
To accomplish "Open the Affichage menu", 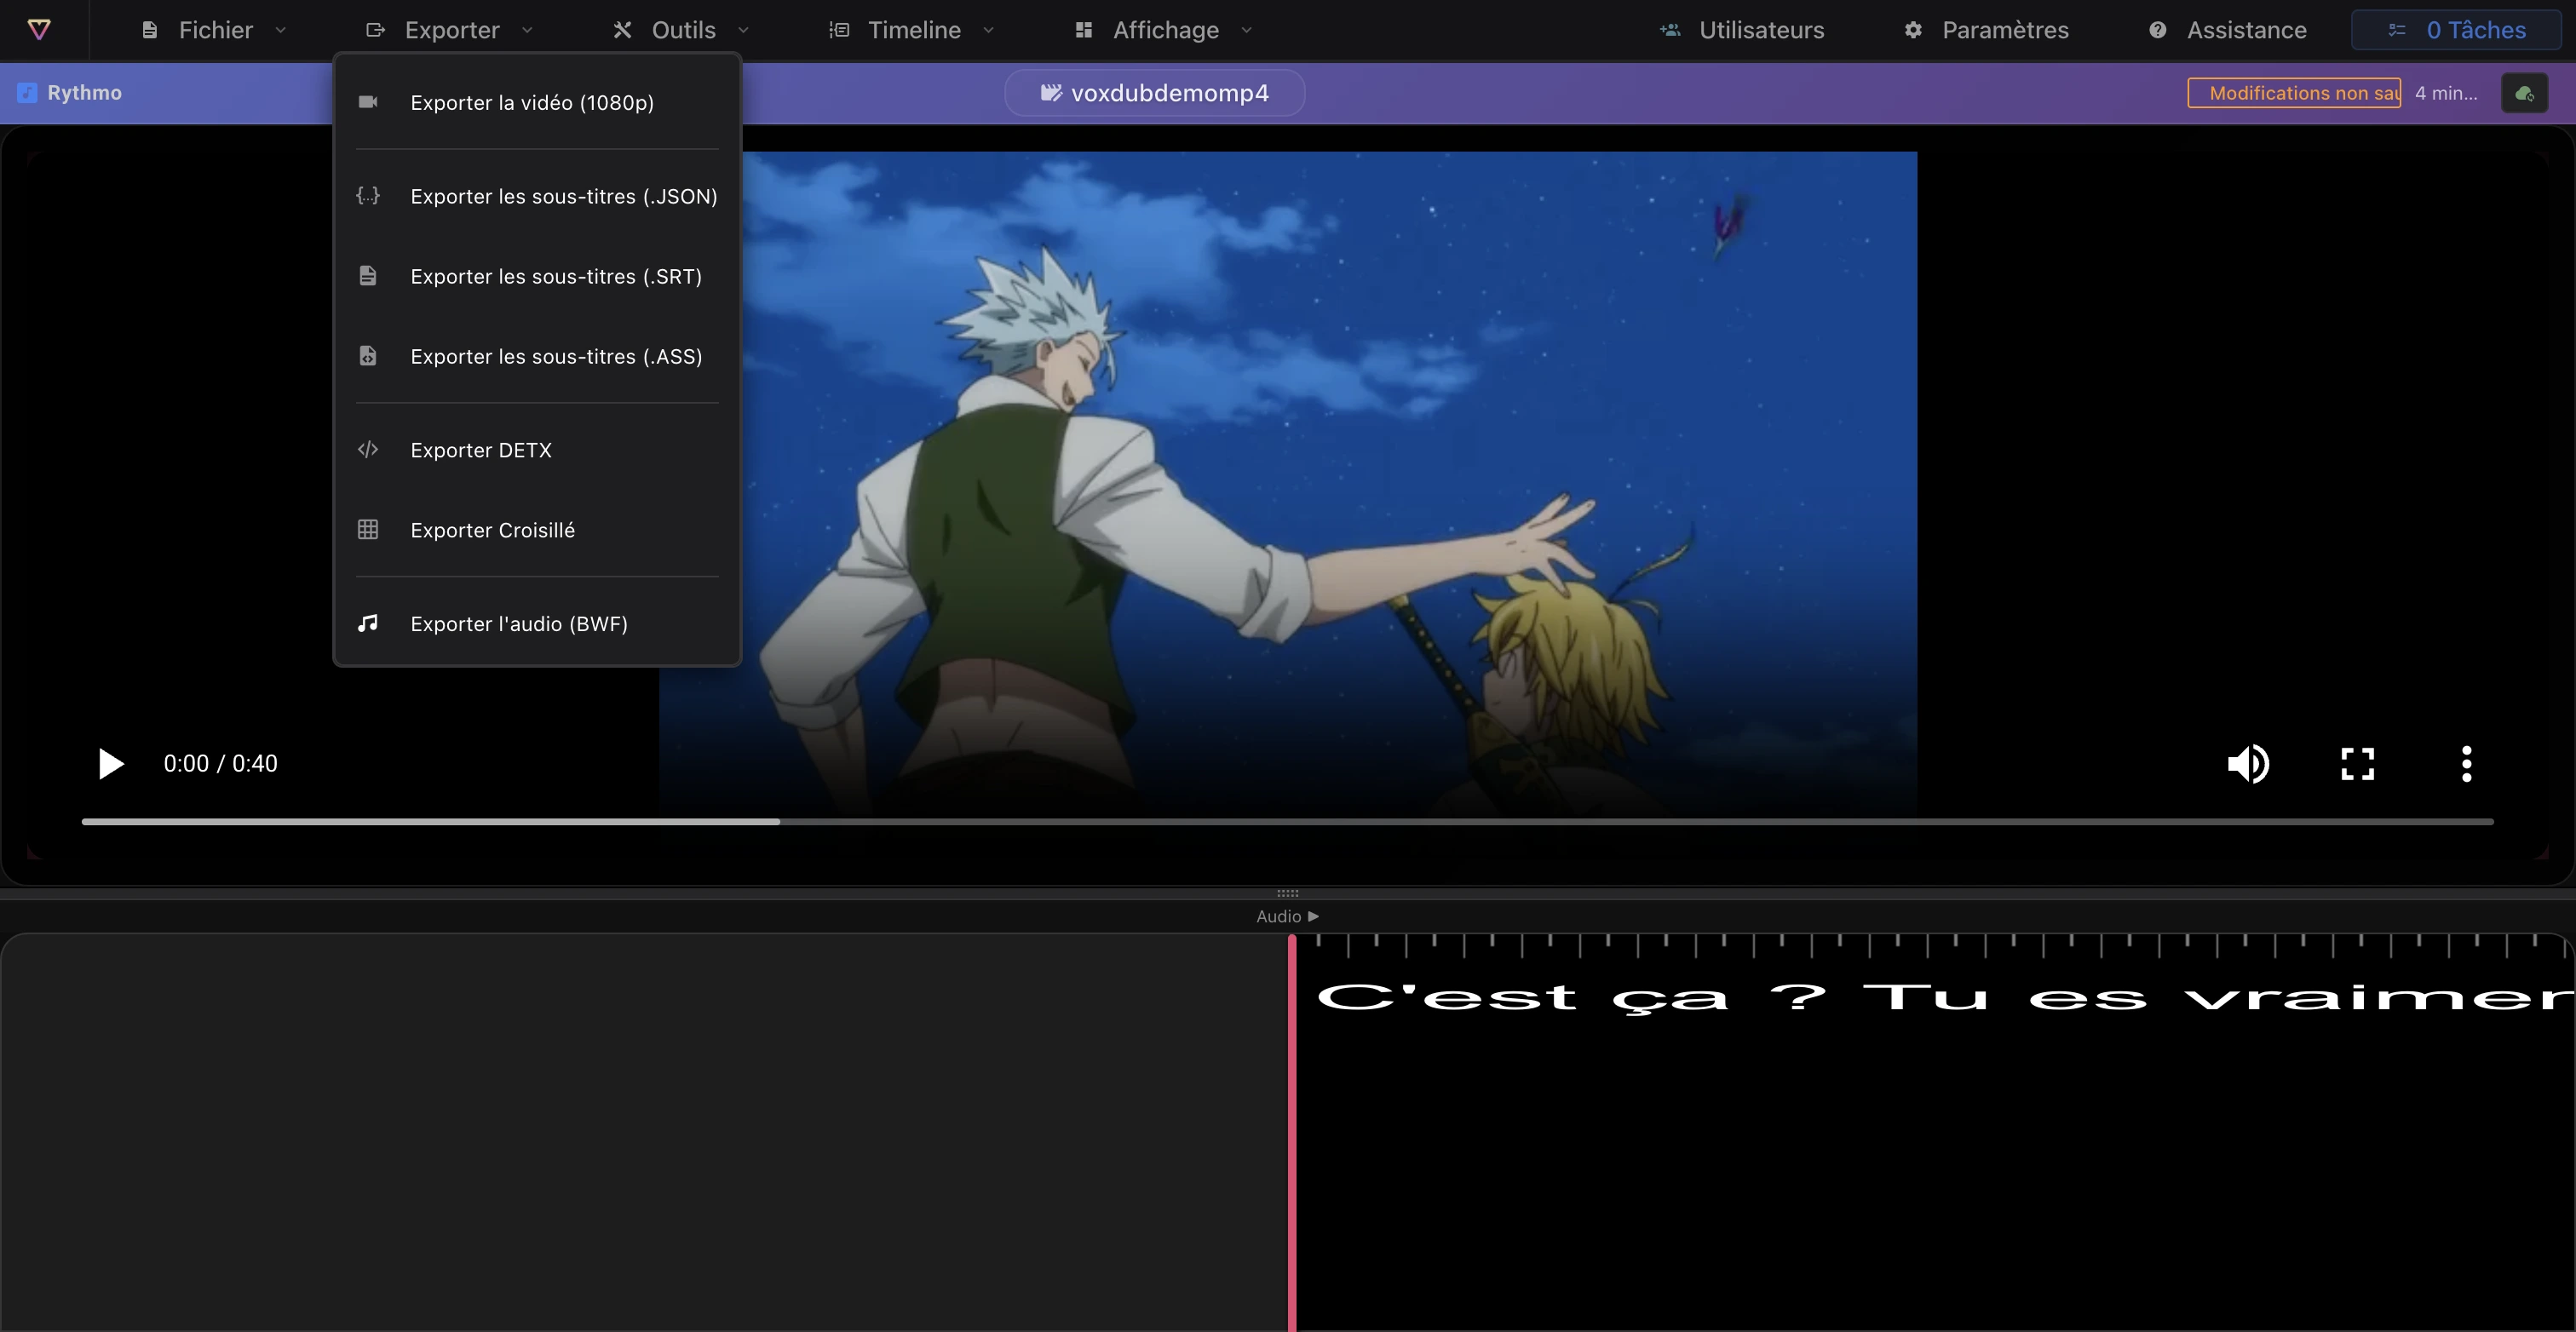I will (1164, 30).
